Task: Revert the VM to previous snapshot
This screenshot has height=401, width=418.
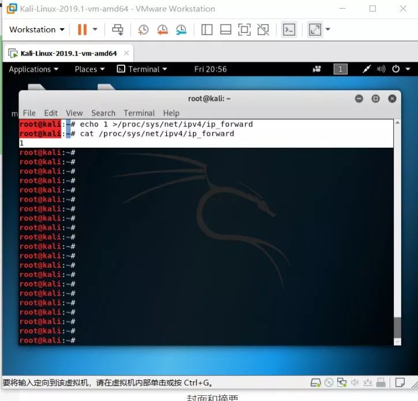Action: click(x=162, y=29)
